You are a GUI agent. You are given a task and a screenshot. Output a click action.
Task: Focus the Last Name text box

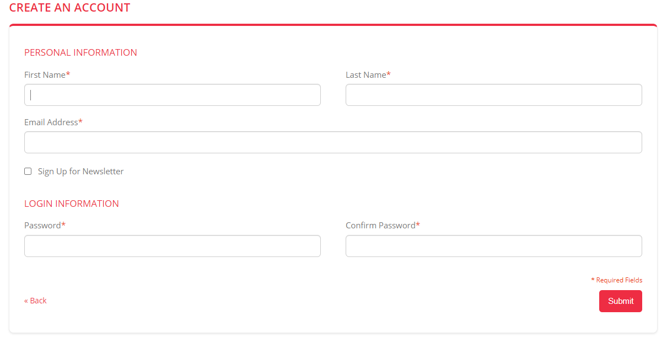tap(493, 95)
